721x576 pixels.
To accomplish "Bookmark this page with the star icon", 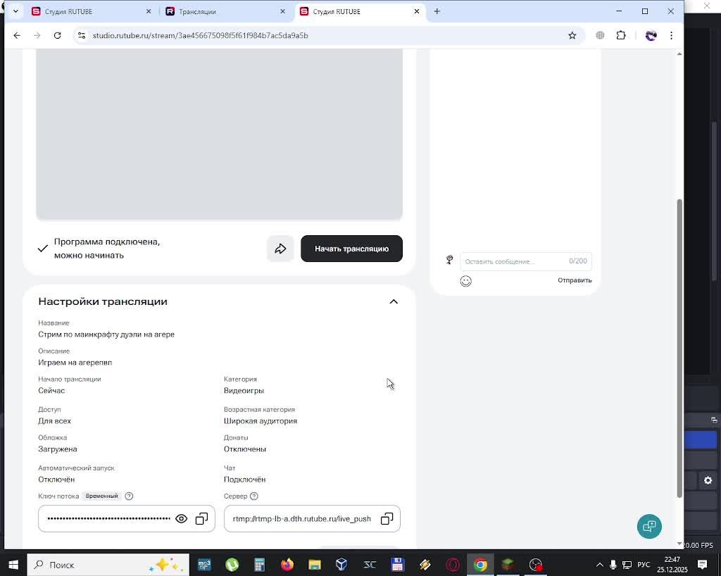I will tap(572, 35).
